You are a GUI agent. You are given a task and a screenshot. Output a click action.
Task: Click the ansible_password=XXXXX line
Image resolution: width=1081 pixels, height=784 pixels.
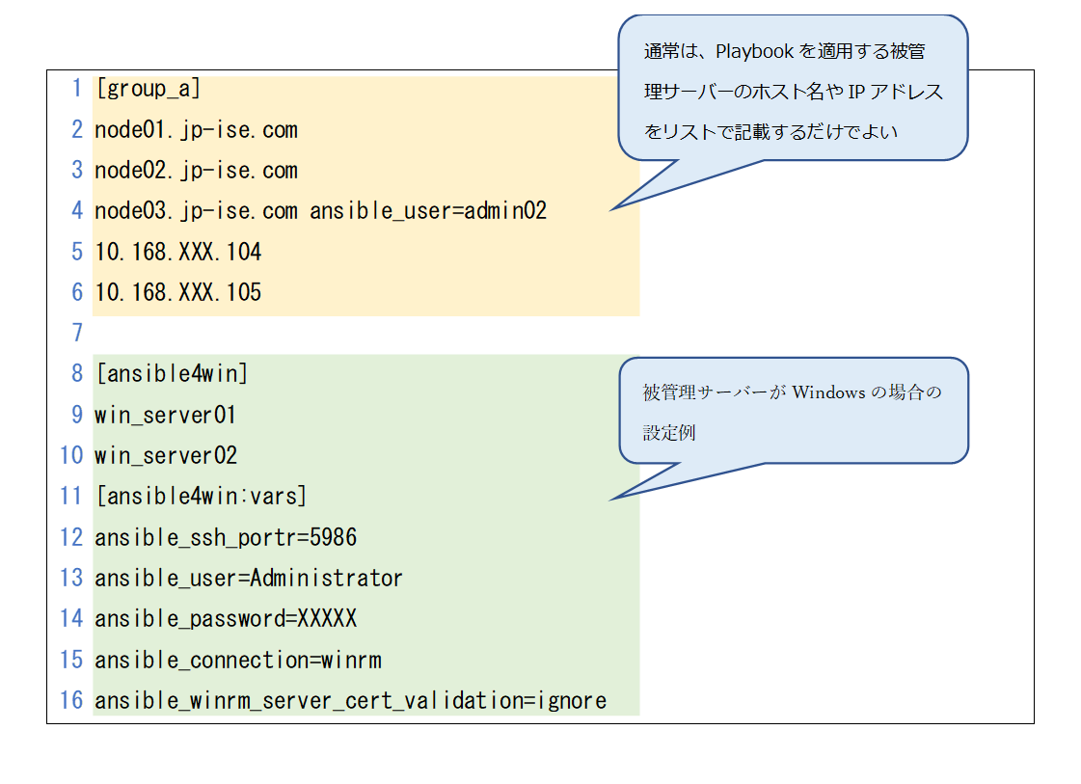(225, 618)
